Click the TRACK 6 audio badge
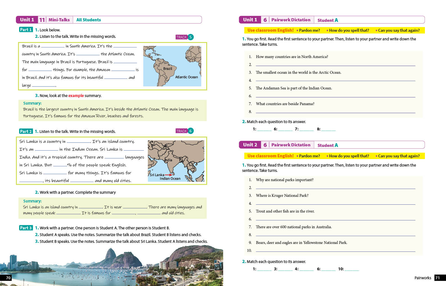Image resolution: width=446 pixels, height=286 pixels. (x=184, y=131)
